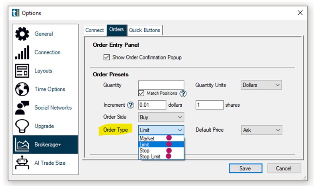Screen dimensions: 316x186
Task: Click help icon next to Increment
Action: click(131, 105)
